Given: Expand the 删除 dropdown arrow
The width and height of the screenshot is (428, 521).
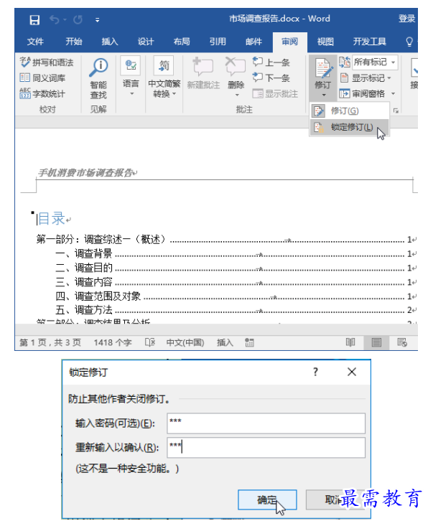Looking at the screenshot, I should point(237,95).
